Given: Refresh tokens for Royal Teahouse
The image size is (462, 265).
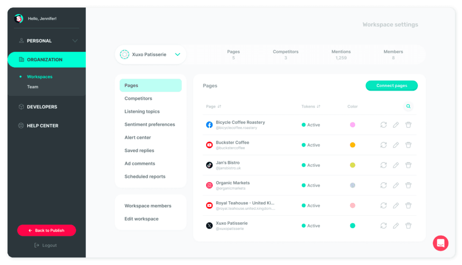Looking at the screenshot, I should (x=383, y=206).
